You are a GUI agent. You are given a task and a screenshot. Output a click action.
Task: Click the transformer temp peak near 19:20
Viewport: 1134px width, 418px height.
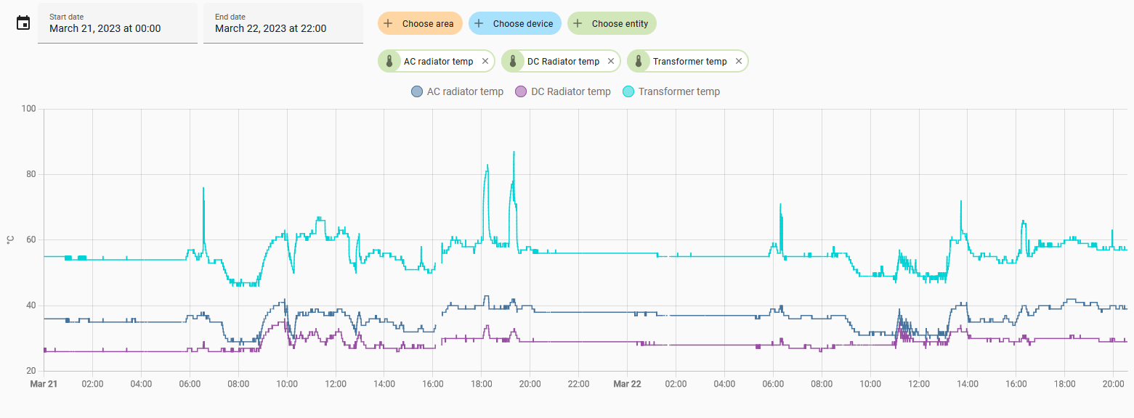tap(514, 152)
